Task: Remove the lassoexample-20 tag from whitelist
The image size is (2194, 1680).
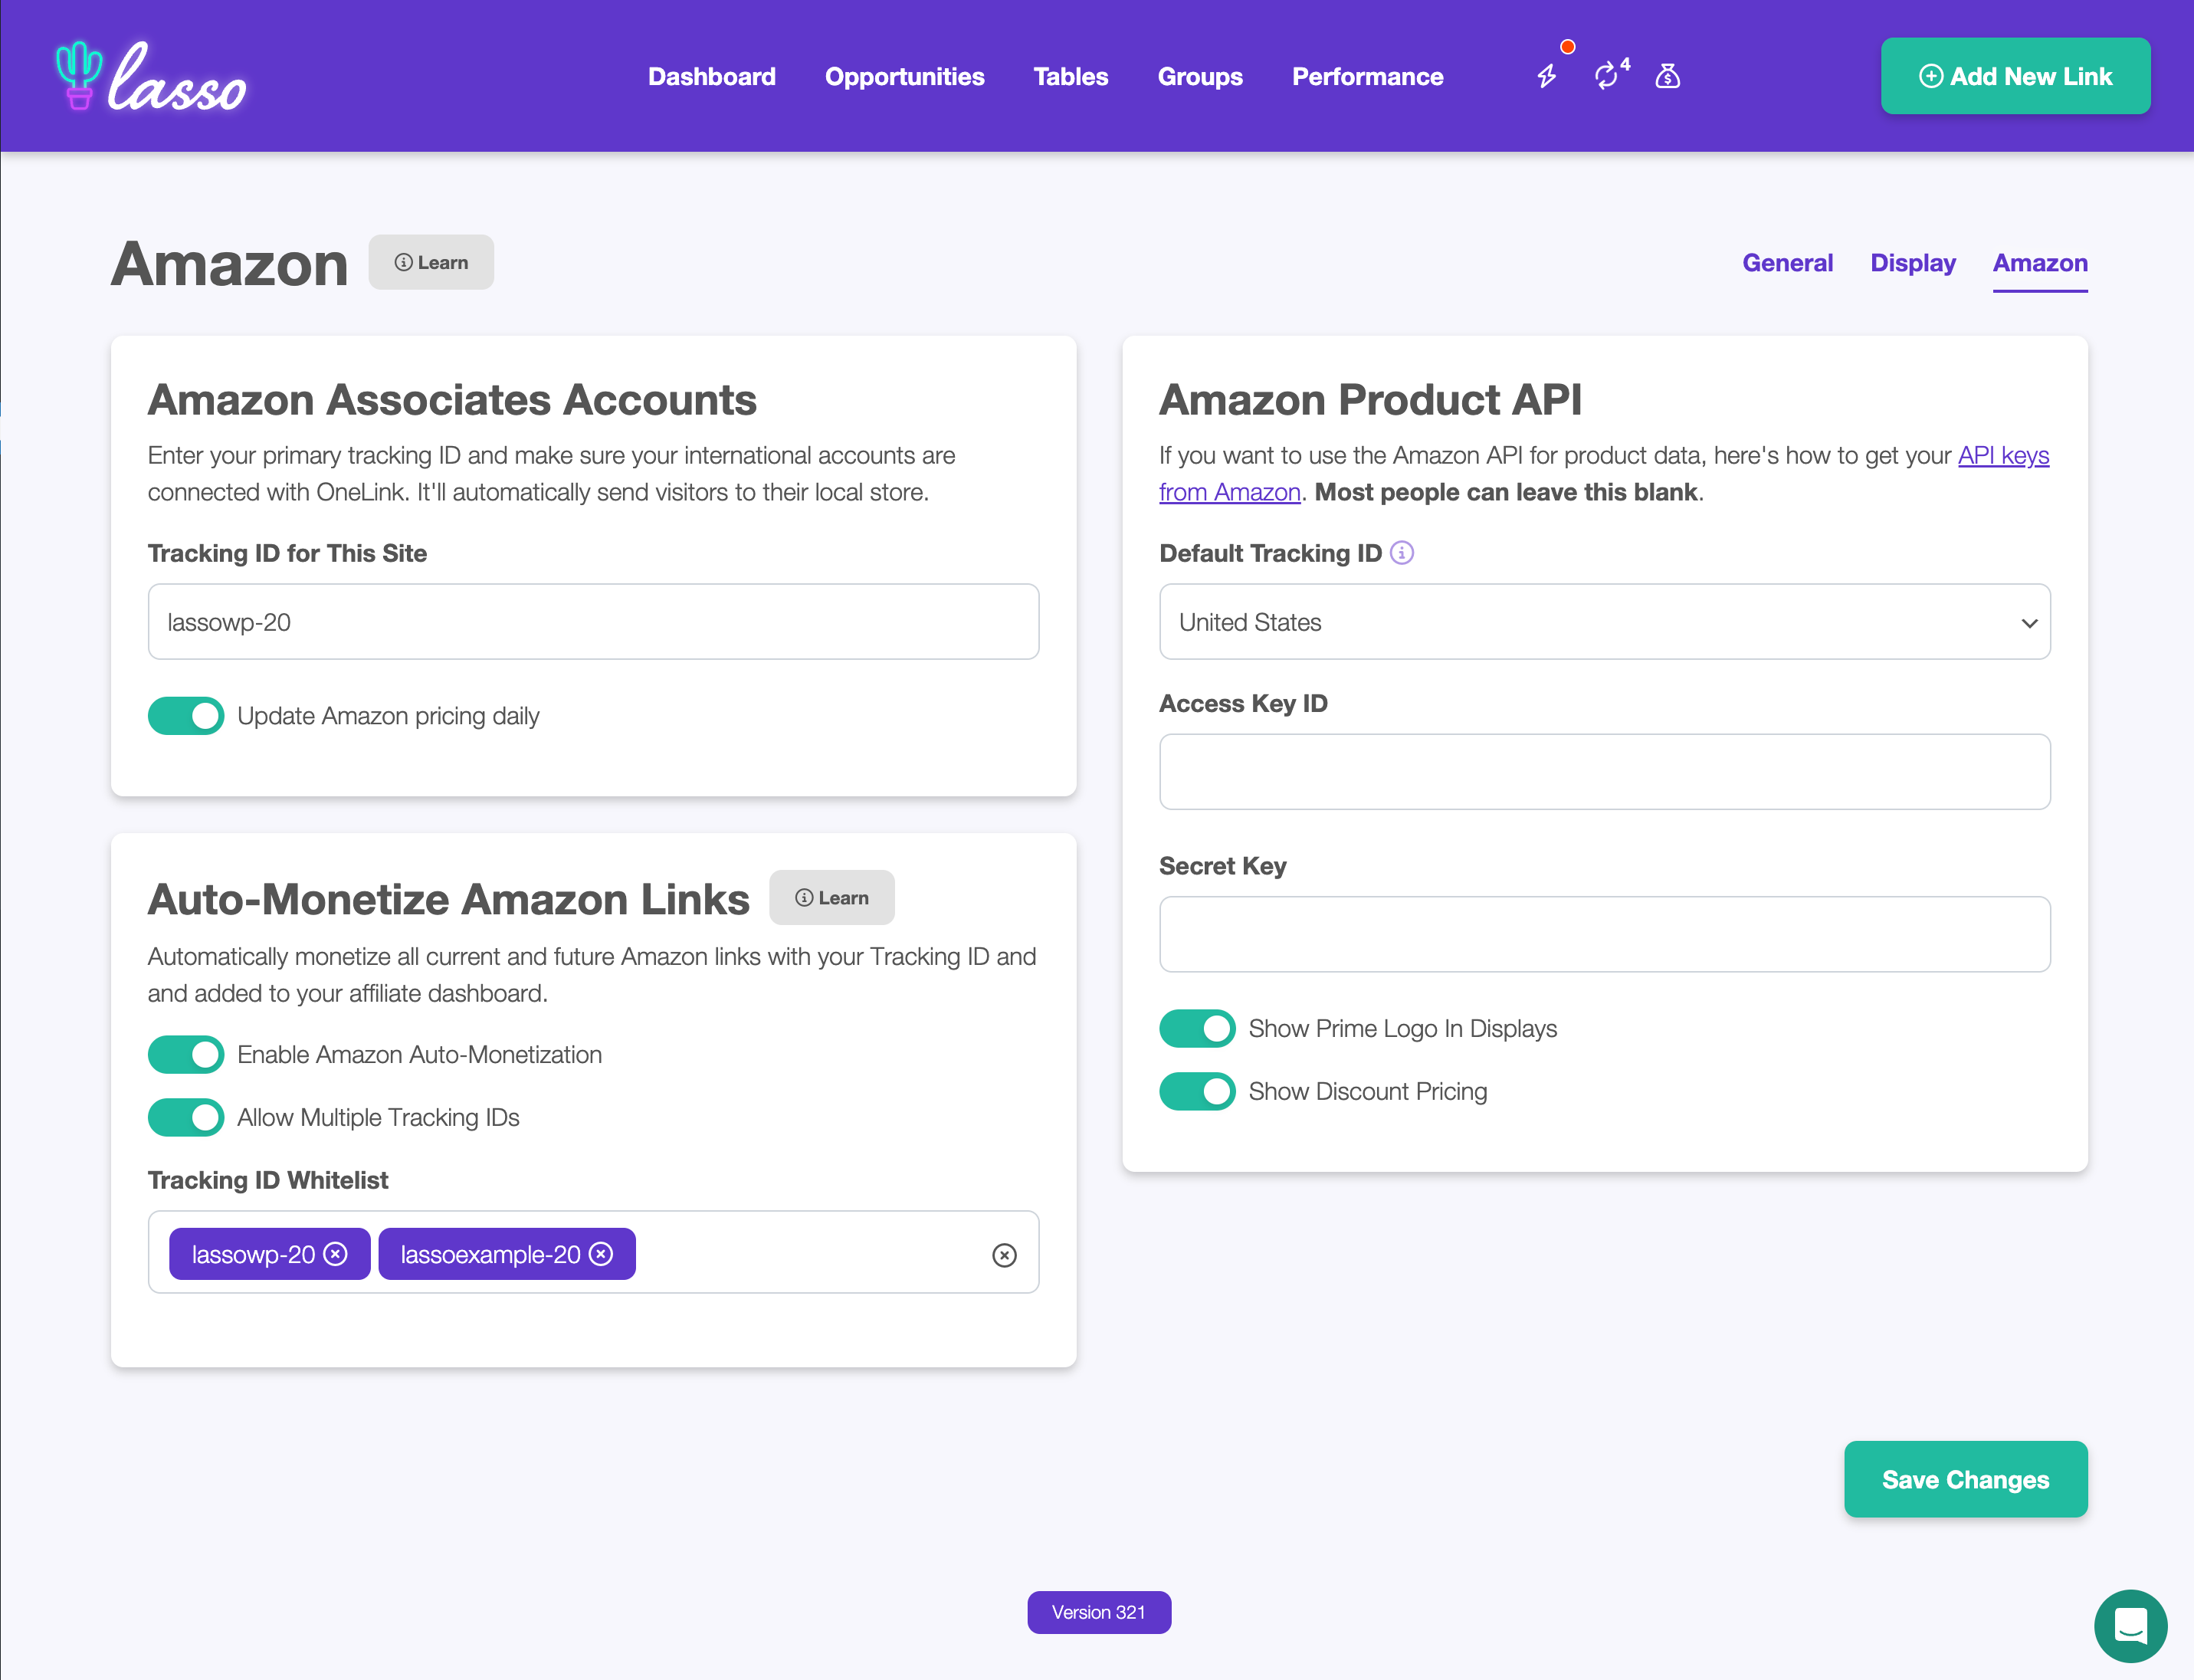Action: tap(601, 1254)
